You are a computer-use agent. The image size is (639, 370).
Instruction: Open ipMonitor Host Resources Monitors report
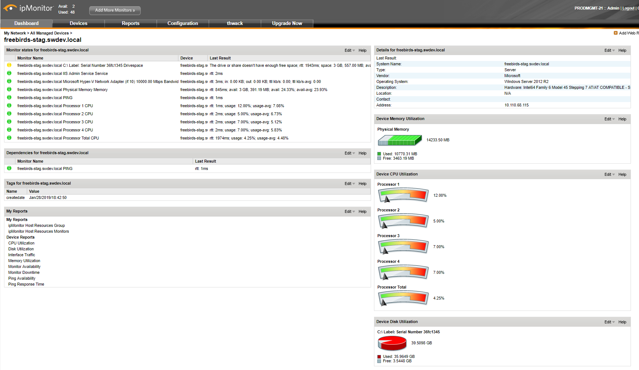point(39,231)
